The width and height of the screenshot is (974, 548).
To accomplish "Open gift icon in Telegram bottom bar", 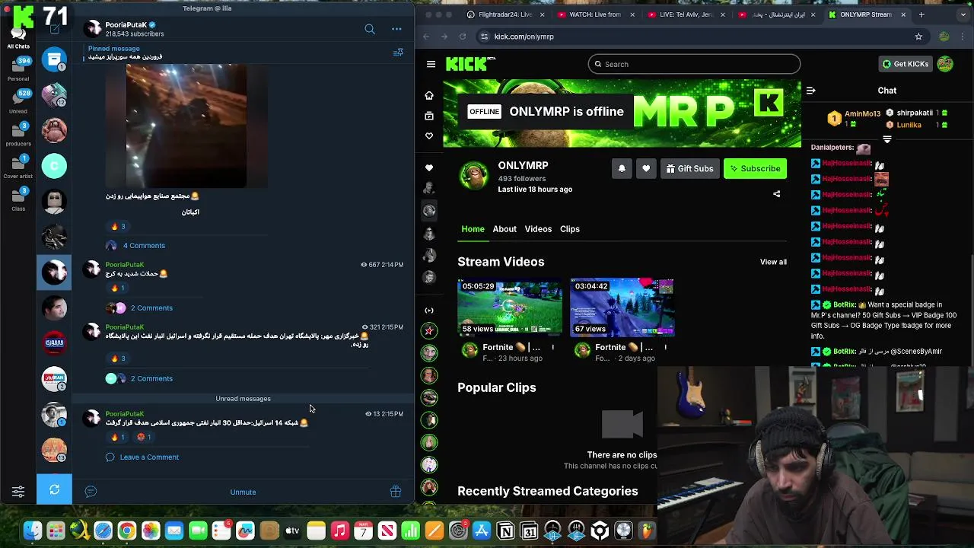I will pos(396,492).
